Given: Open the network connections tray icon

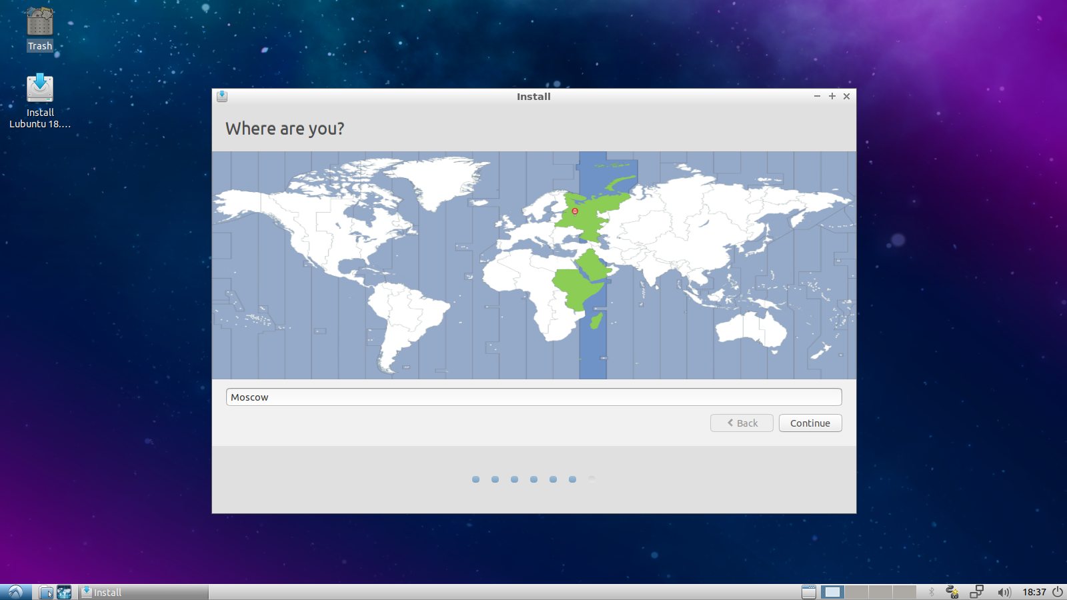Looking at the screenshot, I should click(x=977, y=592).
